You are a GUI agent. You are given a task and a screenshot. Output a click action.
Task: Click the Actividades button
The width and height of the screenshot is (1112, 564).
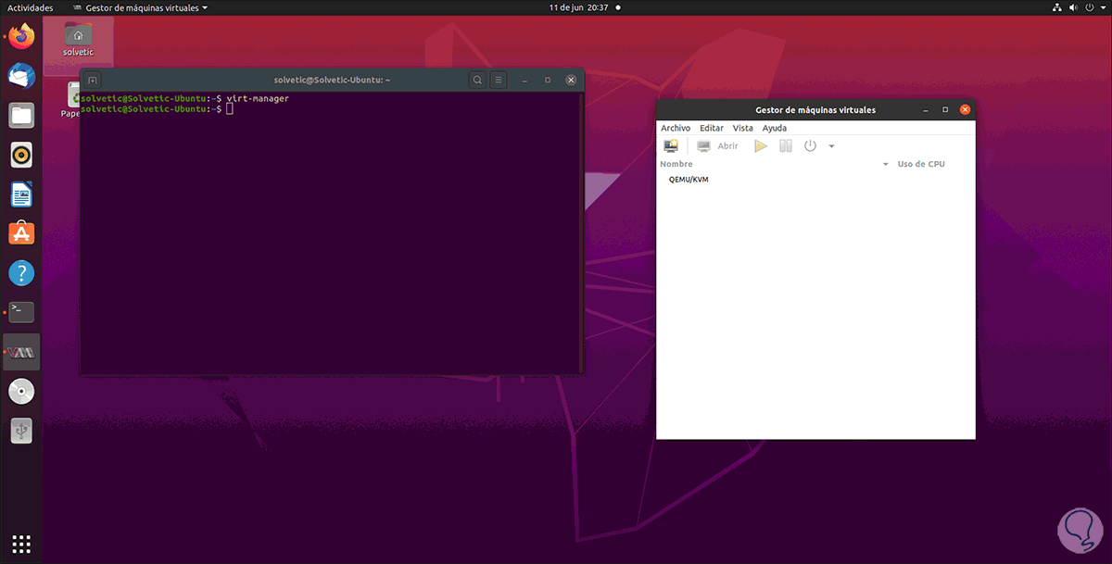point(30,7)
